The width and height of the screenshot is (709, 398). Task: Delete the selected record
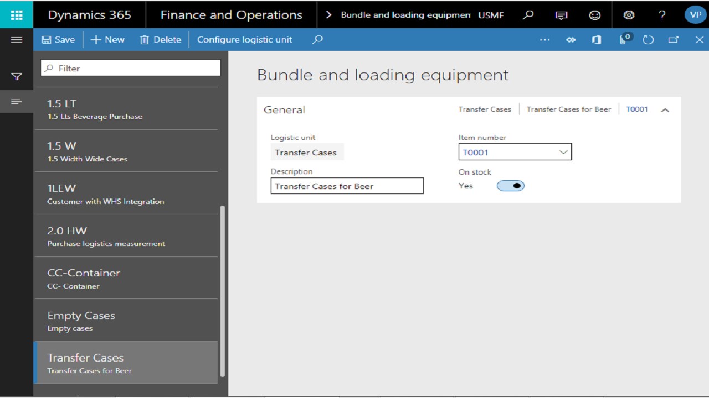161,40
